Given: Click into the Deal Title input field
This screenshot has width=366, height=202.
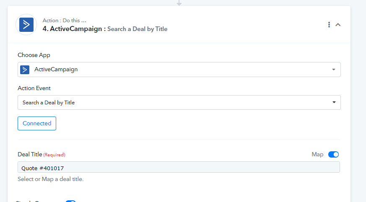Looking at the screenshot, I should [x=179, y=168].
